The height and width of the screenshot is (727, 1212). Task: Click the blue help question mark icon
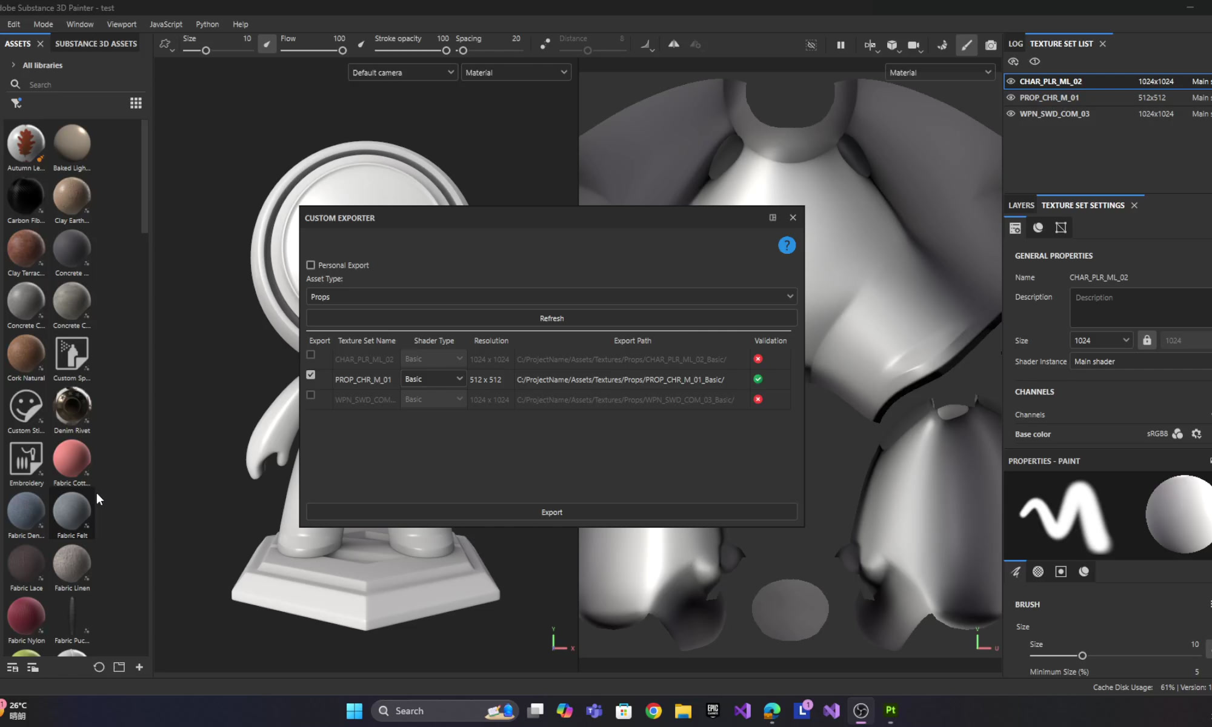coord(787,245)
